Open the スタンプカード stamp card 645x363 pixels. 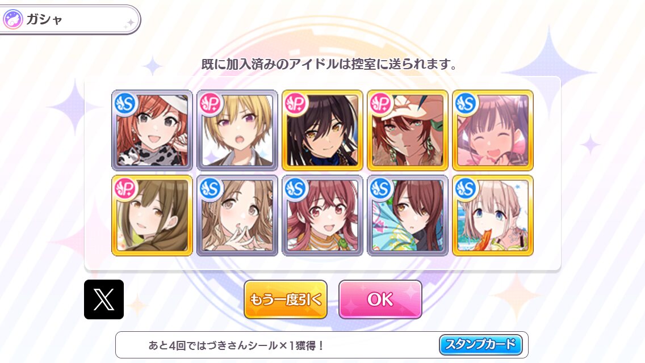[481, 344]
